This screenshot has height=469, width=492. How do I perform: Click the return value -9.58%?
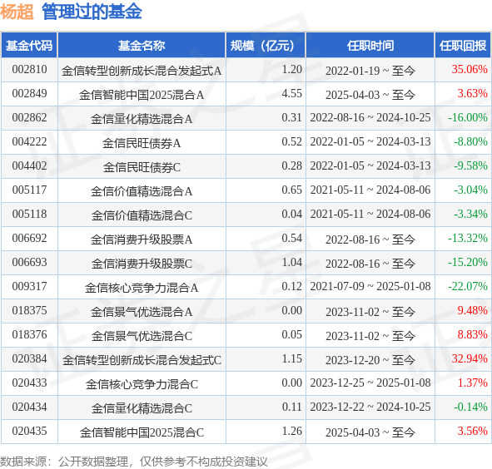(x=470, y=165)
